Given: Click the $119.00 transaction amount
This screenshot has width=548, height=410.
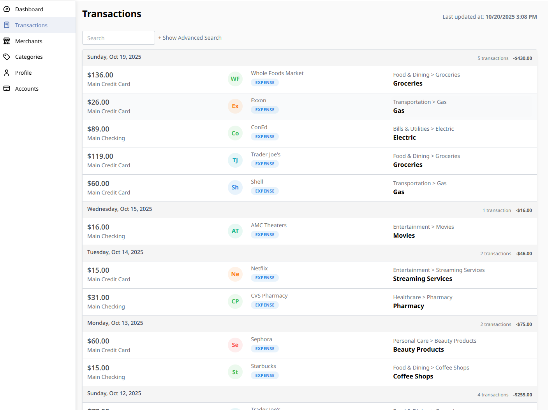Looking at the screenshot, I should coord(100,156).
